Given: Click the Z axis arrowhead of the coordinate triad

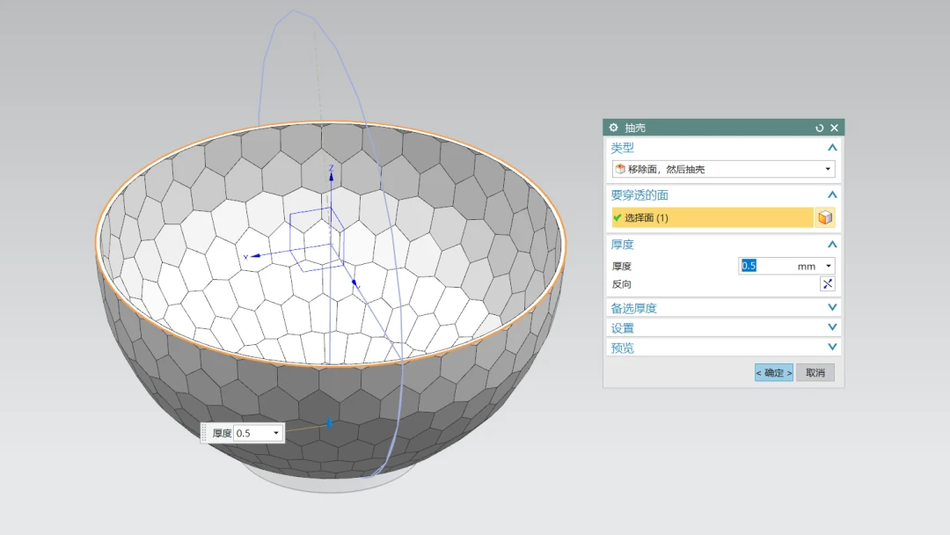Looking at the screenshot, I should click(331, 175).
